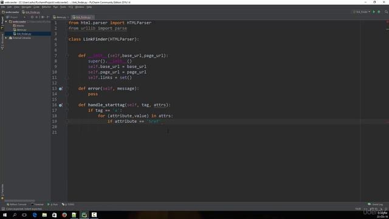Screen dimensions: 389x219
Task: Open the Run tool window button
Action: 53,204
